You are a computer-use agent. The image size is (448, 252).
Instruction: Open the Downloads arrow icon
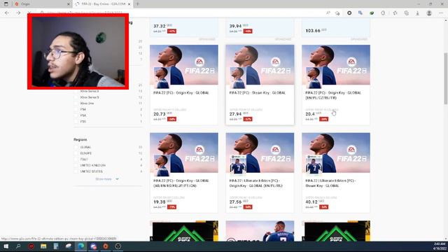click(x=417, y=13)
